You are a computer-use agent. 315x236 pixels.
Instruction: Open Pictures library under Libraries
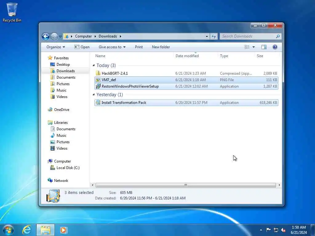tap(63, 142)
